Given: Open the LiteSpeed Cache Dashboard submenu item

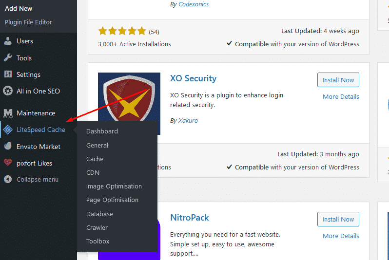Looking at the screenshot, I should coord(102,131).
